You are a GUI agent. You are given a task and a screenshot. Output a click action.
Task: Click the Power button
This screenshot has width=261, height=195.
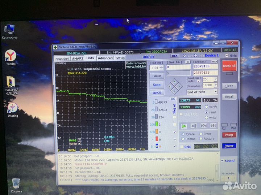point(229,146)
